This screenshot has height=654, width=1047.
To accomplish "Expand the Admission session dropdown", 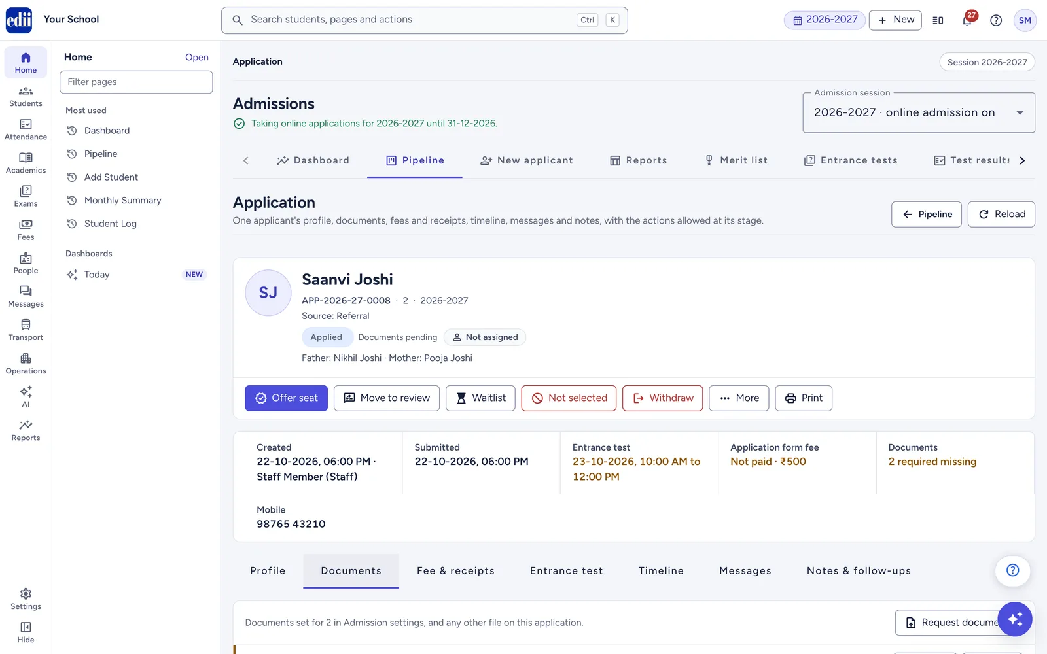I will (919, 112).
